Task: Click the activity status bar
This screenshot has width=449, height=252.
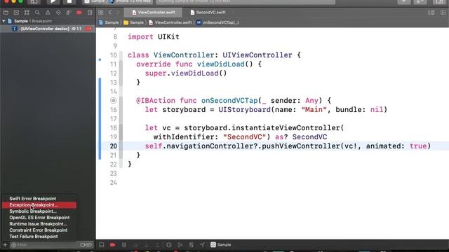Action: coord(246,1)
